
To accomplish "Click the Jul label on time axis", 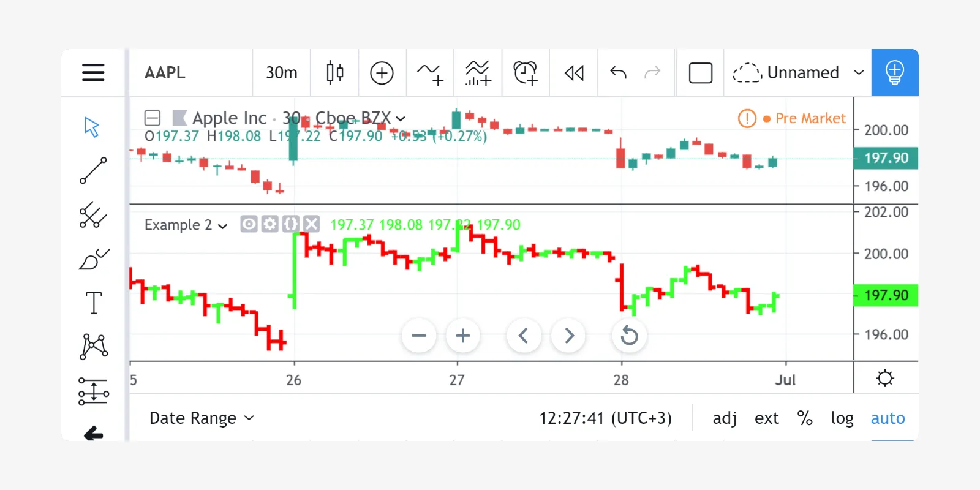I will point(785,380).
